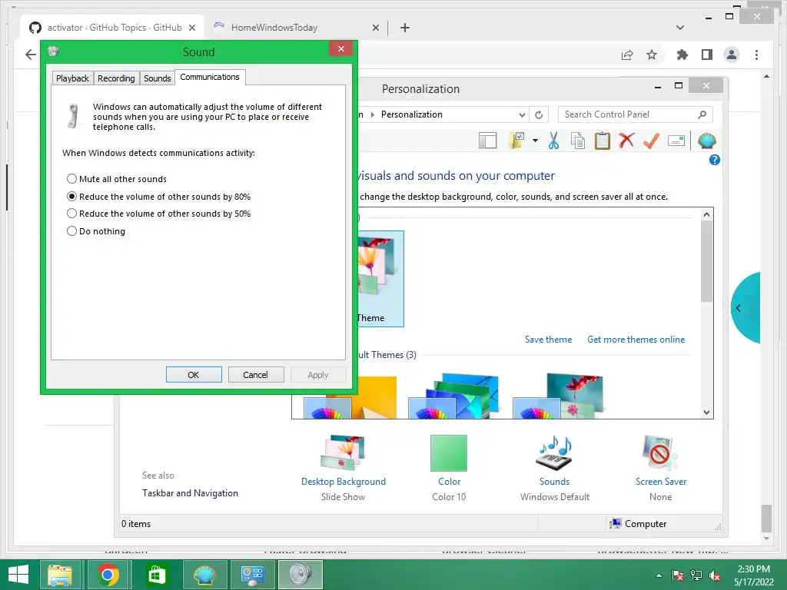Go back in Chrome

(31, 55)
